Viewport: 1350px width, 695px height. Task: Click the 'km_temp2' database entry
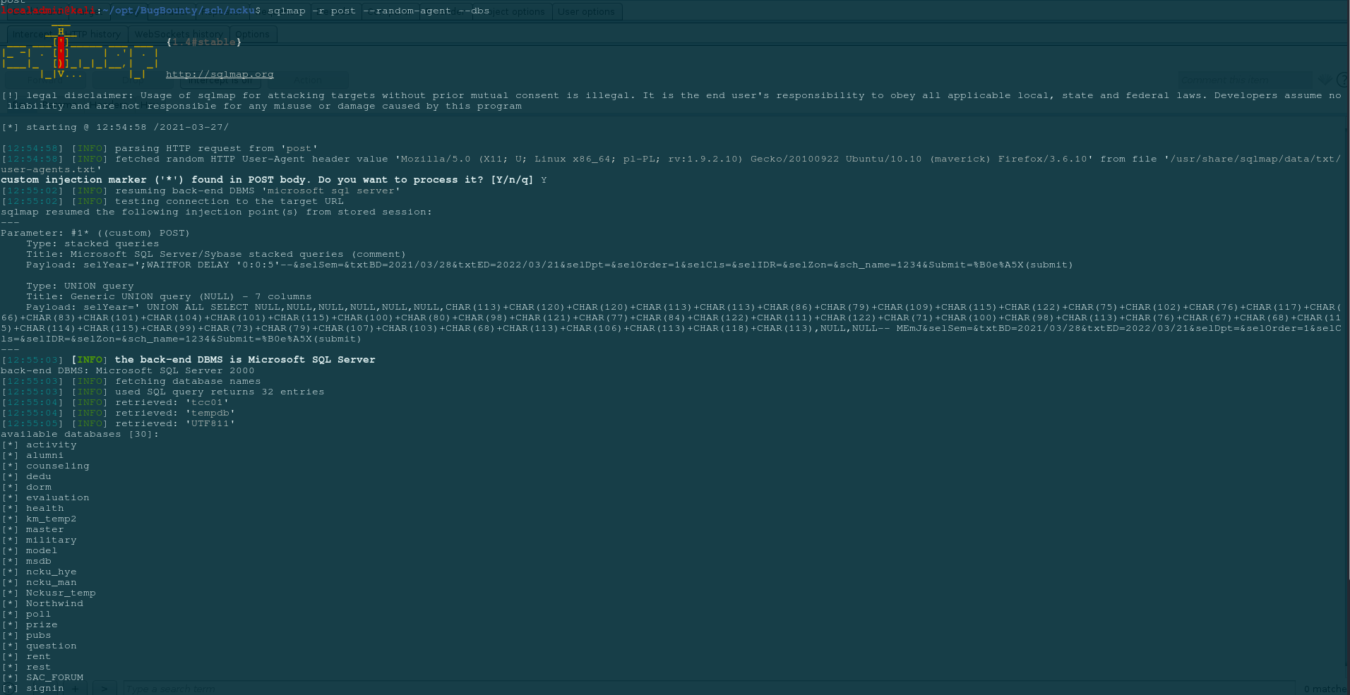click(x=52, y=519)
